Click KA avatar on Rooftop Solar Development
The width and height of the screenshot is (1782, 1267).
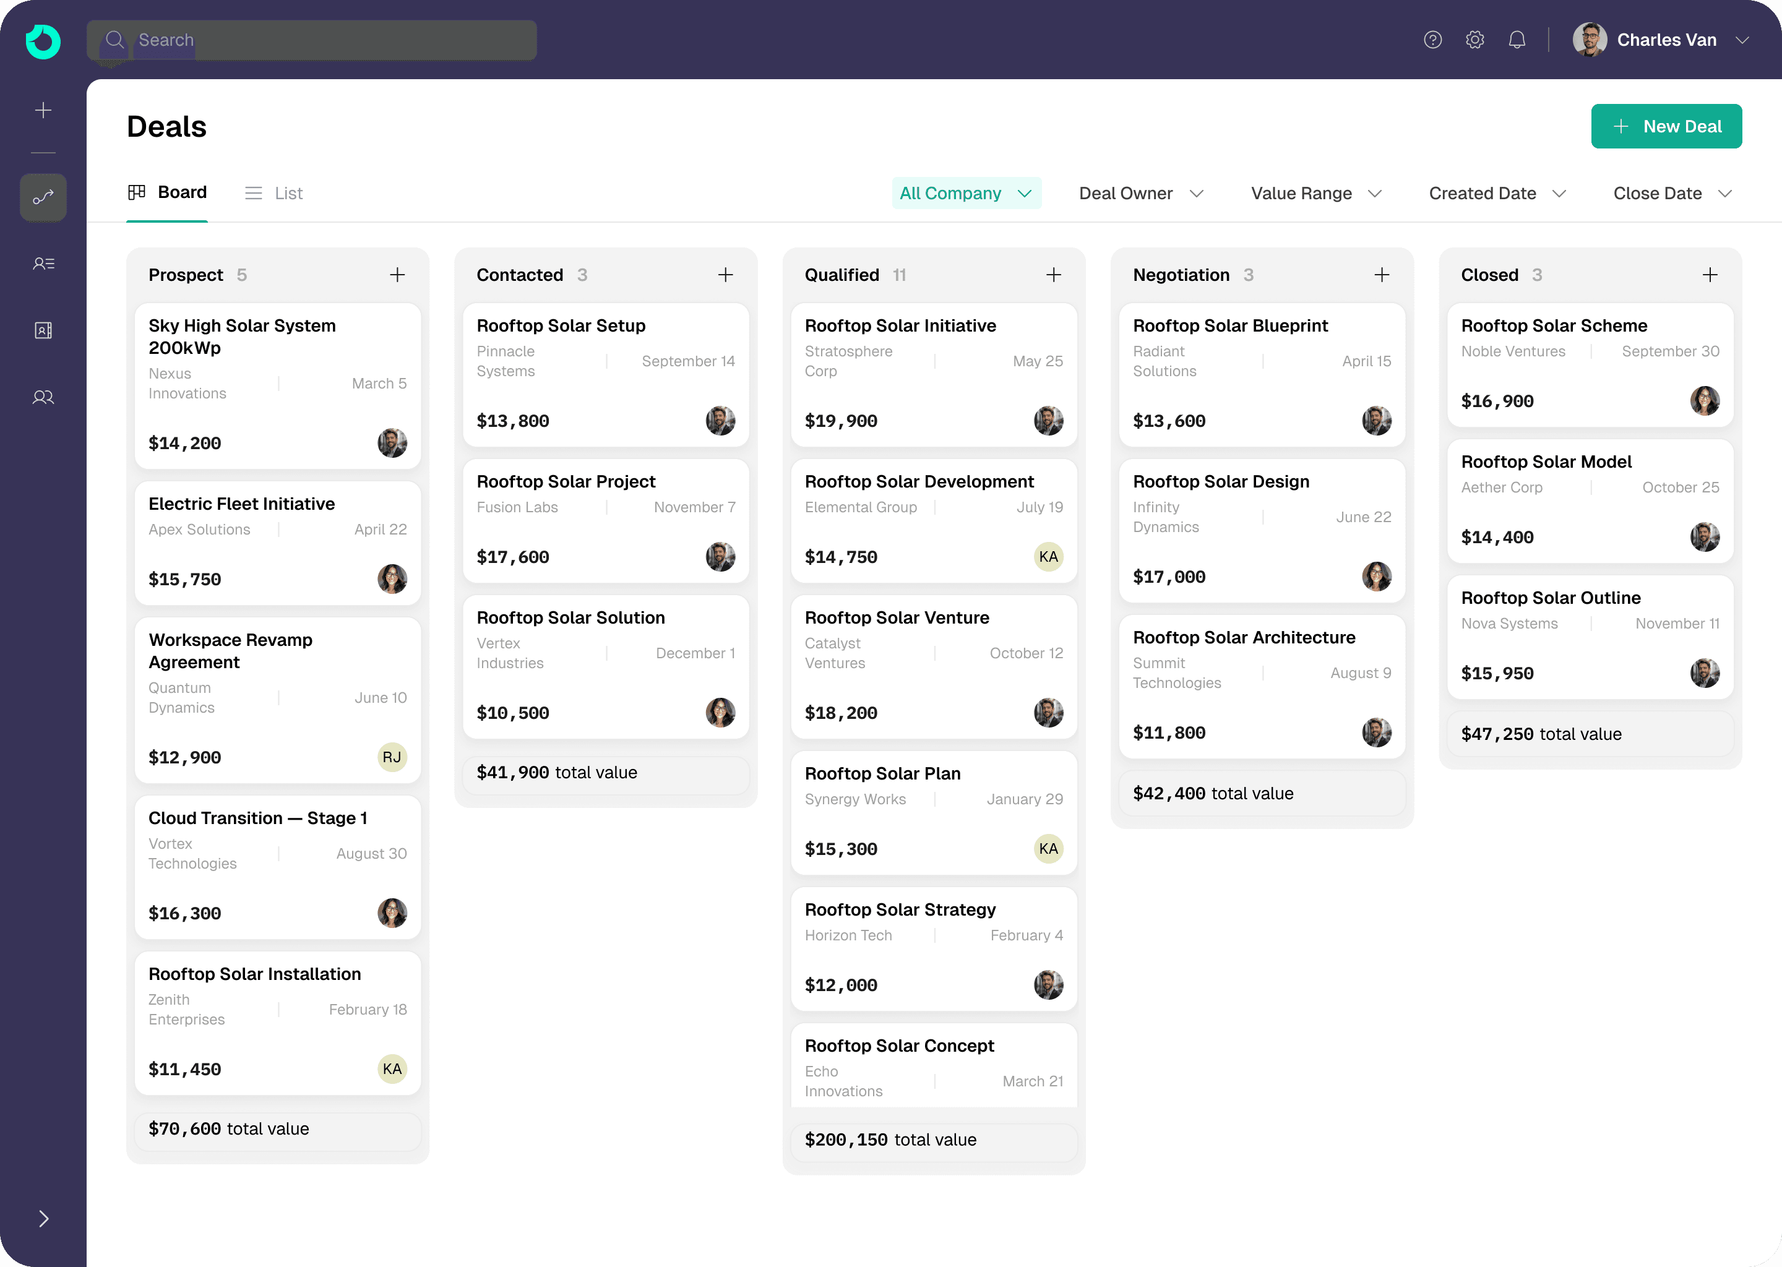(1048, 556)
